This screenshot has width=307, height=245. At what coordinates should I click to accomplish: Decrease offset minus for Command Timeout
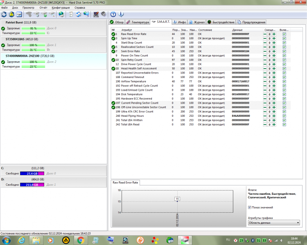click(265, 77)
